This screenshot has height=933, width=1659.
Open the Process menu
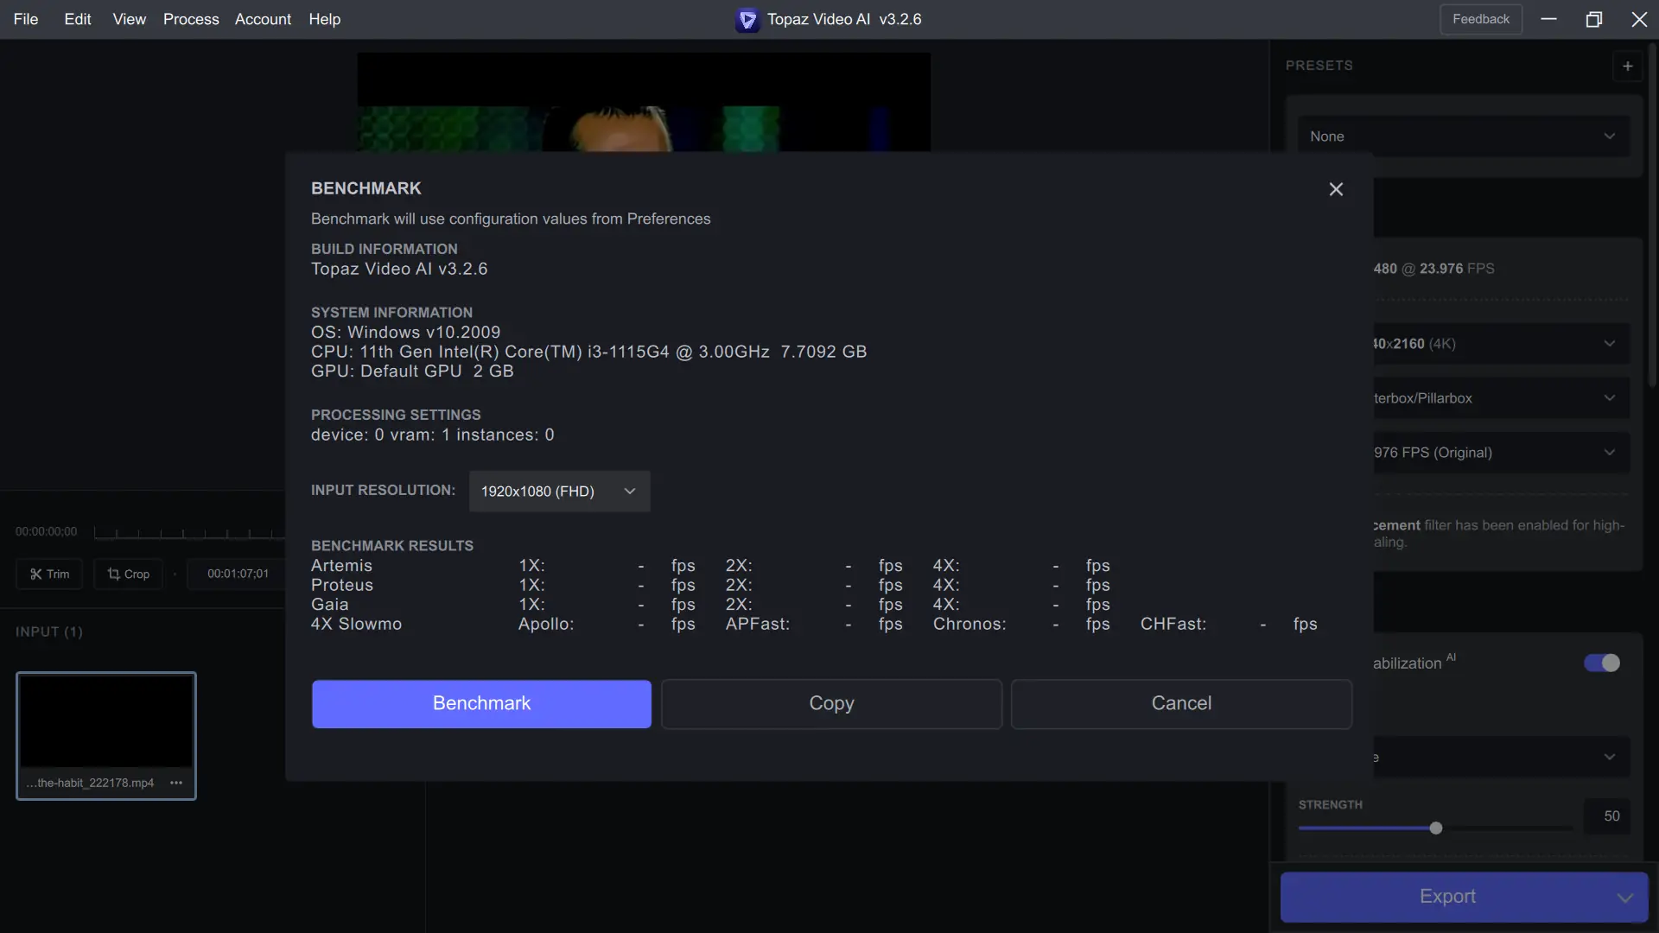point(191,19)
